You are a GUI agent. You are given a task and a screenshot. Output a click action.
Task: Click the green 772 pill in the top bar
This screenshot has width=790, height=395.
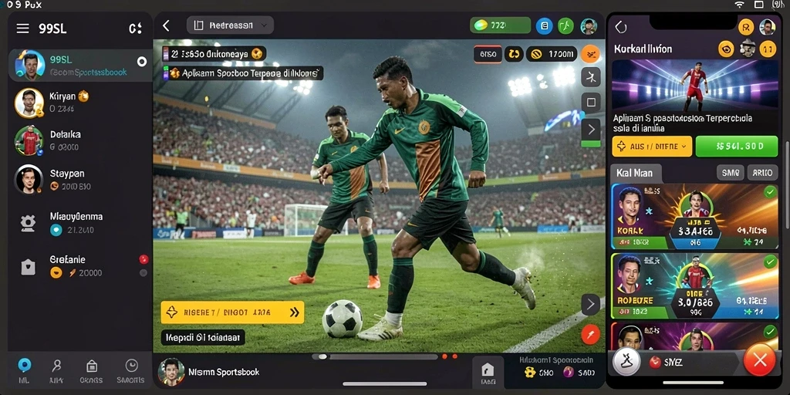(500, 25)
